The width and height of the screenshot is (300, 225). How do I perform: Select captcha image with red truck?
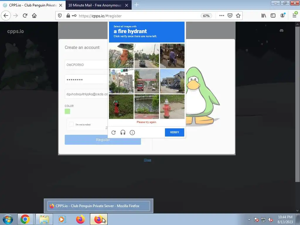point(147,81)
